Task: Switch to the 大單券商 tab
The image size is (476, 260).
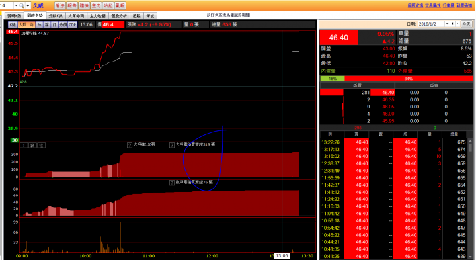Action: [x=76, y=16]
